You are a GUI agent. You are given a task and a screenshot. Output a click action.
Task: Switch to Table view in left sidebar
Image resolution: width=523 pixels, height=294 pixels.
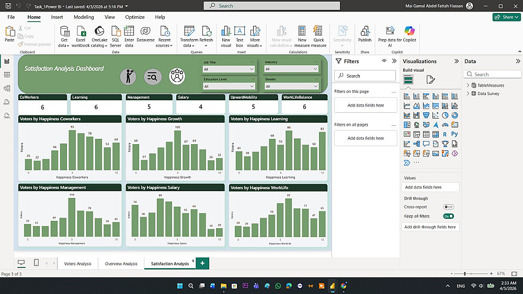[x=7, y=75]
